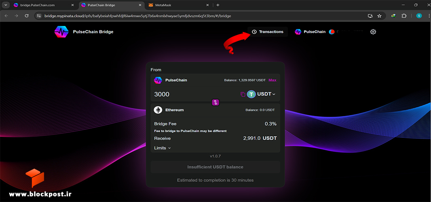
Task: Click the PulseChain Bridge logo
Action: pyautogui.click(x=61, y=32)
